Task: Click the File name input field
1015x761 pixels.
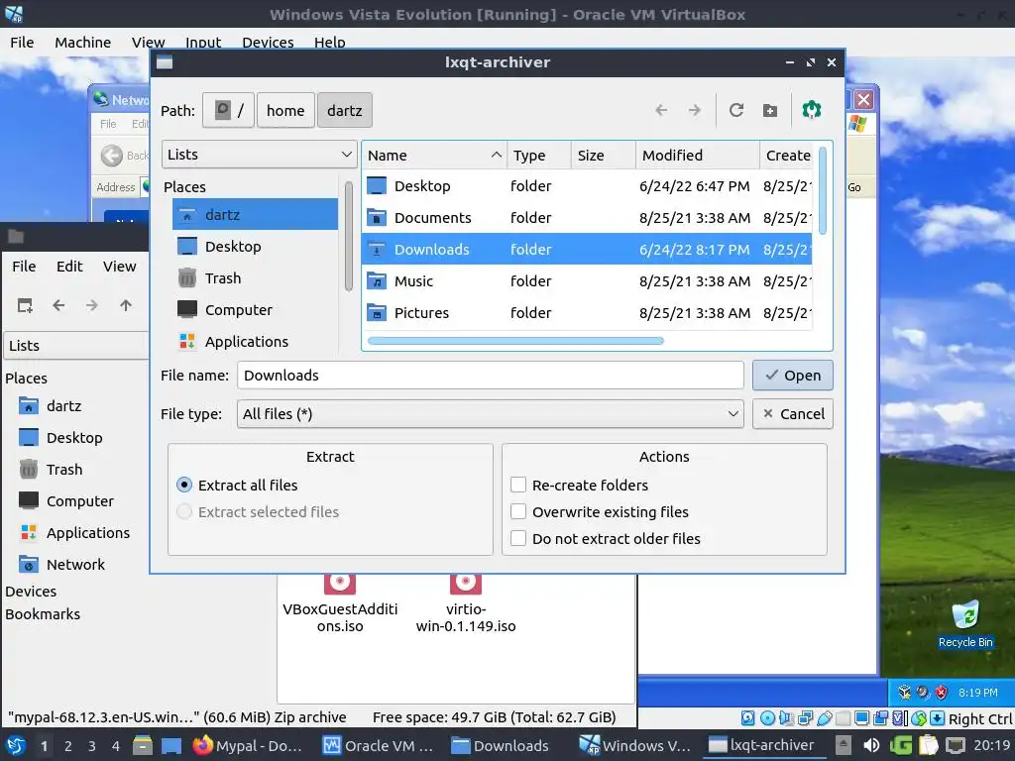Action: (490, 376)
